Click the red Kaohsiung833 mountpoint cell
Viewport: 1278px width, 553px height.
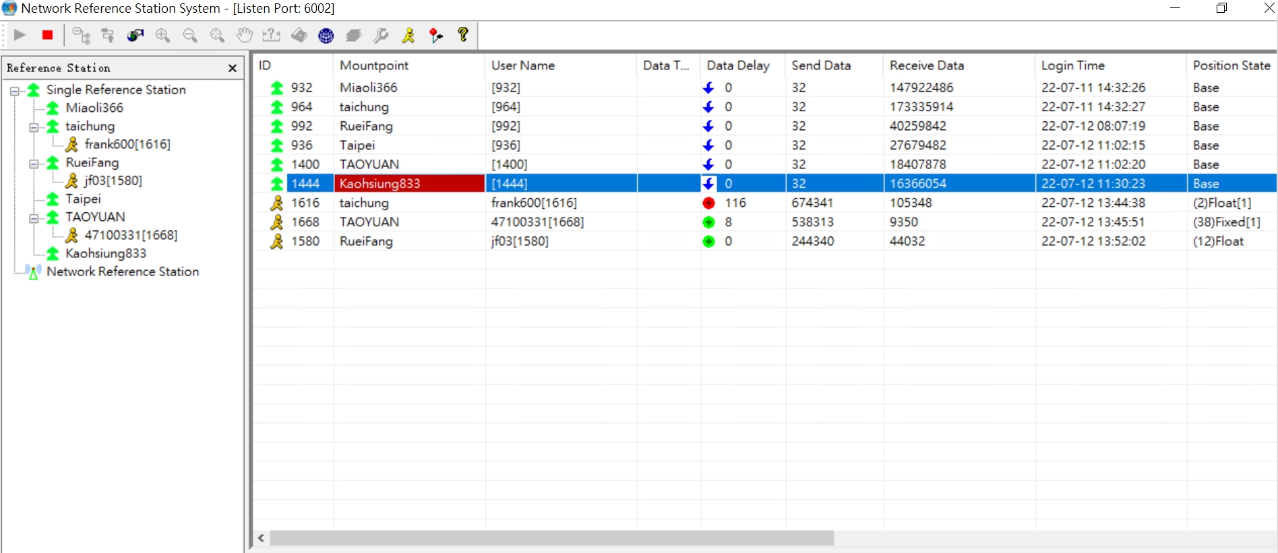click(409, 183)
